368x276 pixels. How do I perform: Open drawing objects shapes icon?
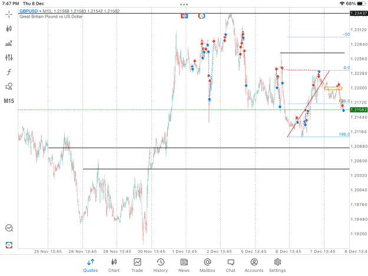[x=9, y=87]
